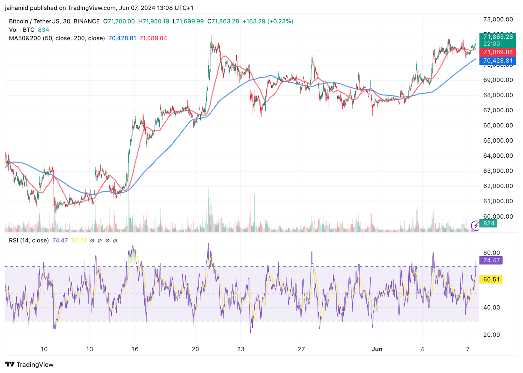Click the 67,000.00 price axis label
The width and height of the screenshot is (523, 373).
498,110
